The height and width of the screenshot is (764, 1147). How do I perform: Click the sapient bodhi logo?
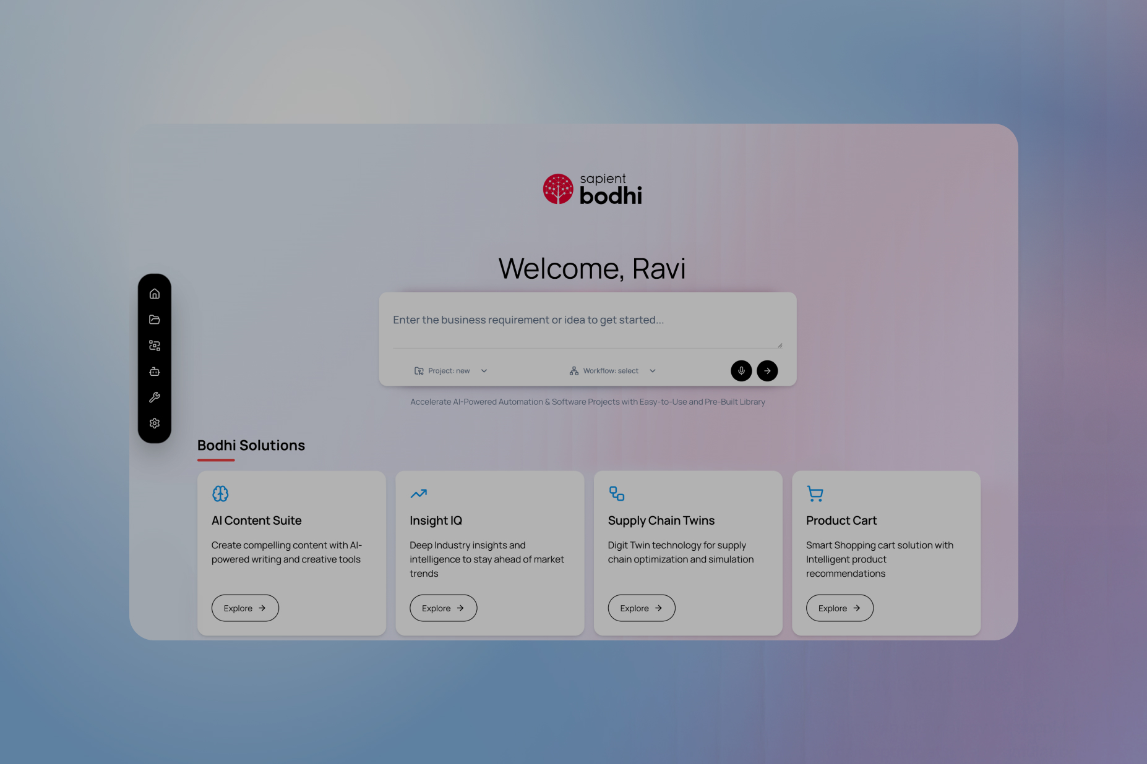[x=592, y=189]
